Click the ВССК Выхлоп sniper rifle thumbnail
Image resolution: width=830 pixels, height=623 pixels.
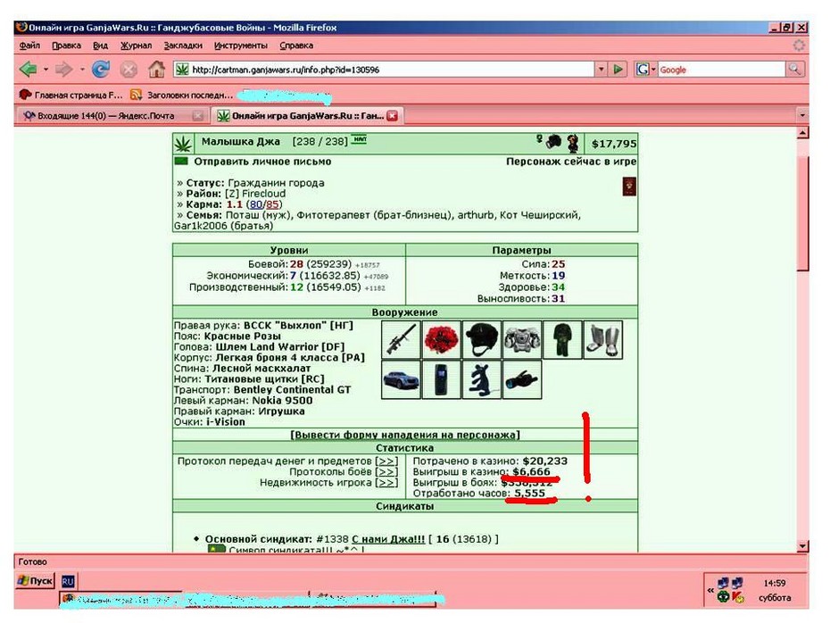402,339
